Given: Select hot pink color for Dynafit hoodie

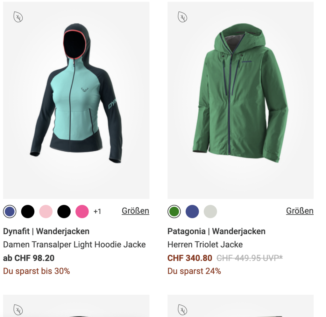Looking at the screenshot, I should pos(82,211).
